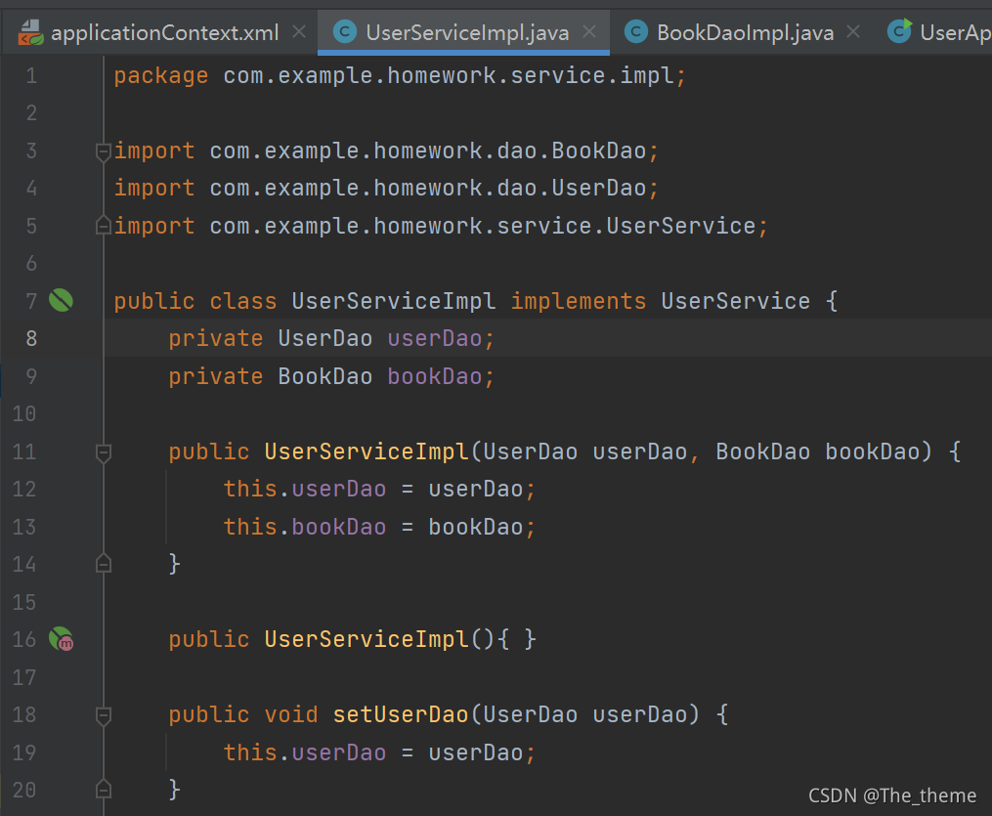Viewport: 992px width, 816px height.
Task: Collapse the import block end marker at line 5
Action: coord(104,225)
